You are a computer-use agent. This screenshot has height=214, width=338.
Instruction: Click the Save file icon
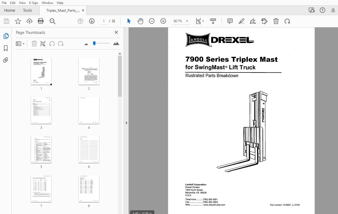7,21
